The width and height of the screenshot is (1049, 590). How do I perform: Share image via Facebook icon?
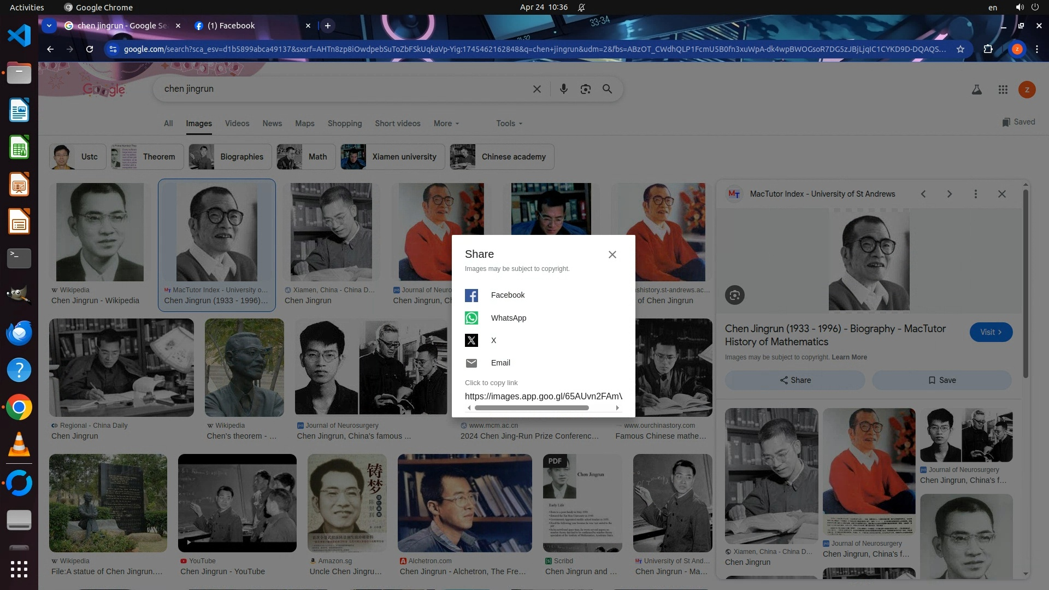(471, 296)
